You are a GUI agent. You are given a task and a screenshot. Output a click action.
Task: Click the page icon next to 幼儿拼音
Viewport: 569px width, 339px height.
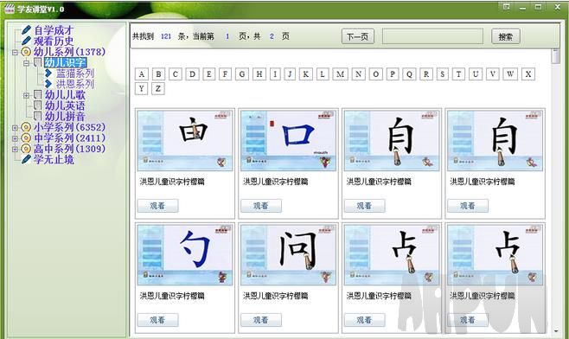[38, 116]
